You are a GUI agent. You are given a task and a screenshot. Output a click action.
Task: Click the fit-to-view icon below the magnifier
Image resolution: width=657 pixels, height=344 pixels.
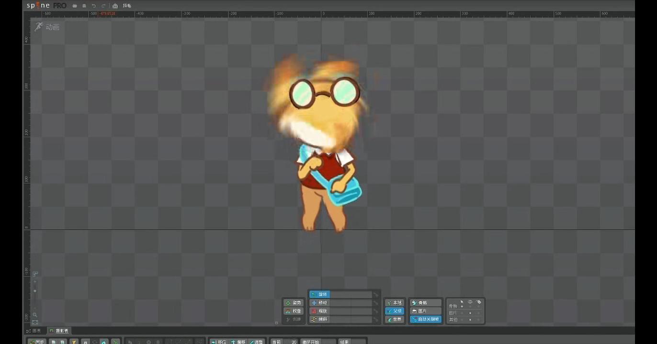coord(35,322)
